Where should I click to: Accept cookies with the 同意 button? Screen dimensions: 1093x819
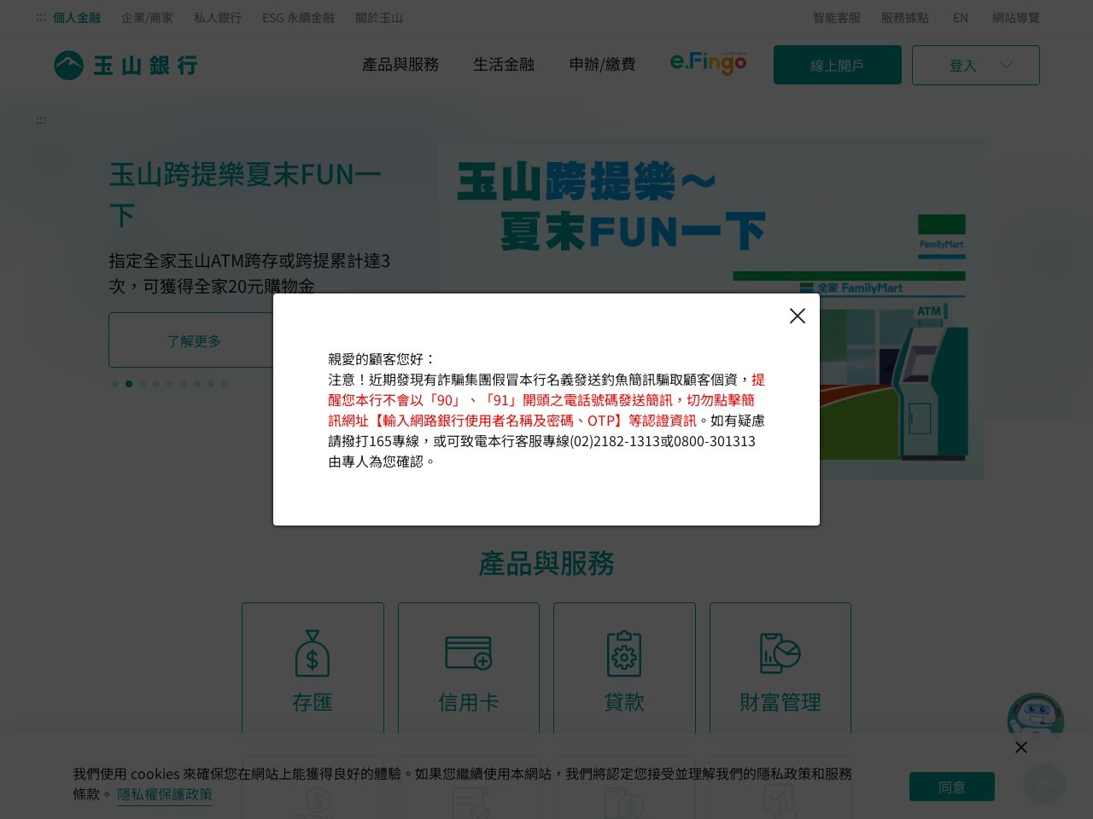click(951, 787)
